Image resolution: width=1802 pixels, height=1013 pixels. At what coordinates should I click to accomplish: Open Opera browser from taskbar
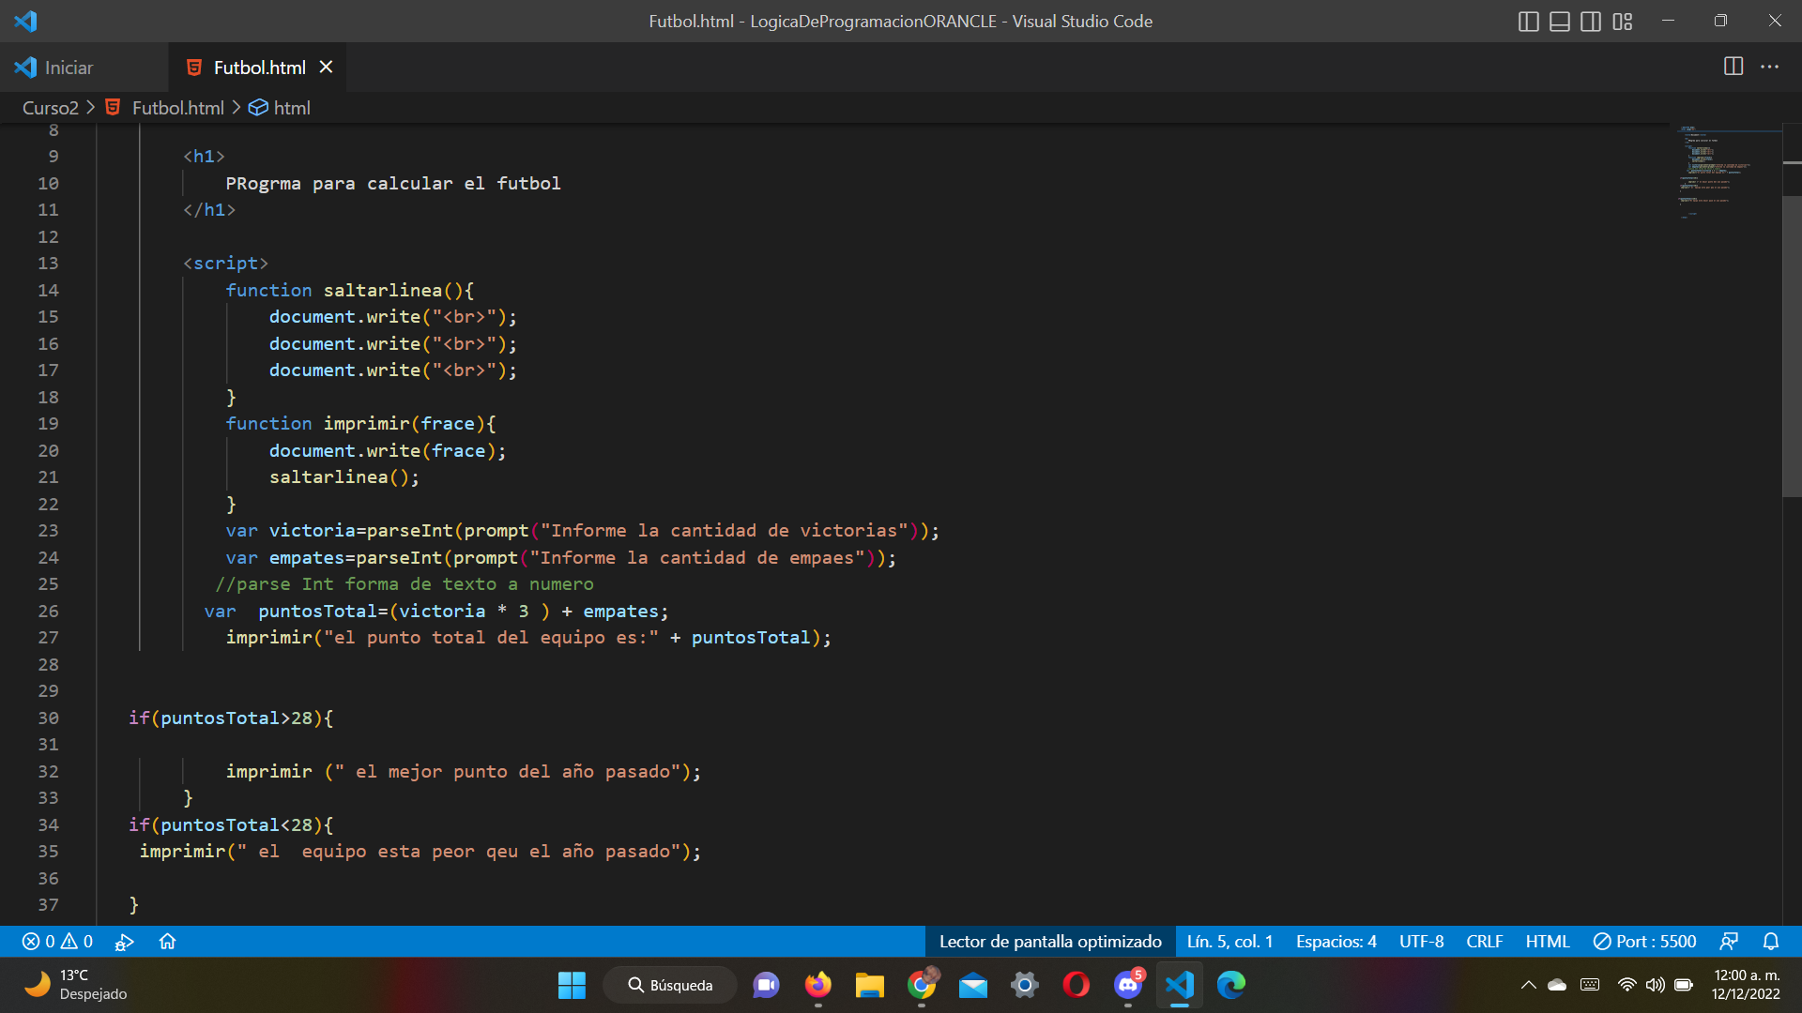pos(1077,985)
